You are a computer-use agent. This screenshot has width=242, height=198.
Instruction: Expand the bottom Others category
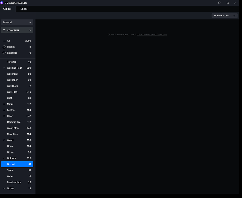tap(4, 188)
